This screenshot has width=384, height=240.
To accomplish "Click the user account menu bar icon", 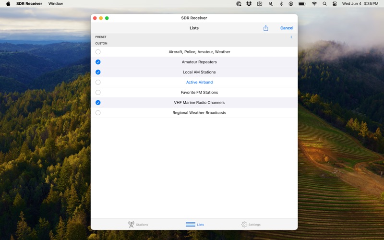I will point(291,4).
